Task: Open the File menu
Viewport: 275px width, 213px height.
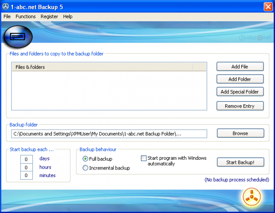Action: [7, 16]
